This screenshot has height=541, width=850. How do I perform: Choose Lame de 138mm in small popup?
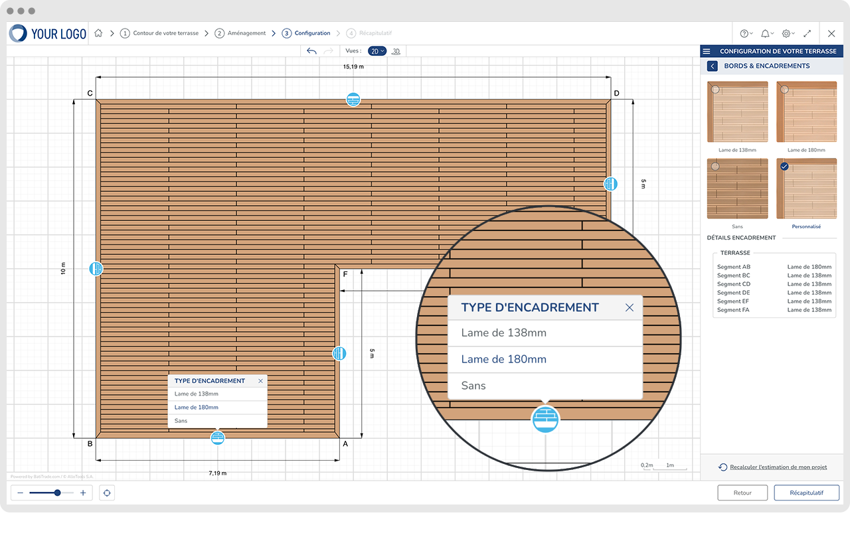pos(197,394)
